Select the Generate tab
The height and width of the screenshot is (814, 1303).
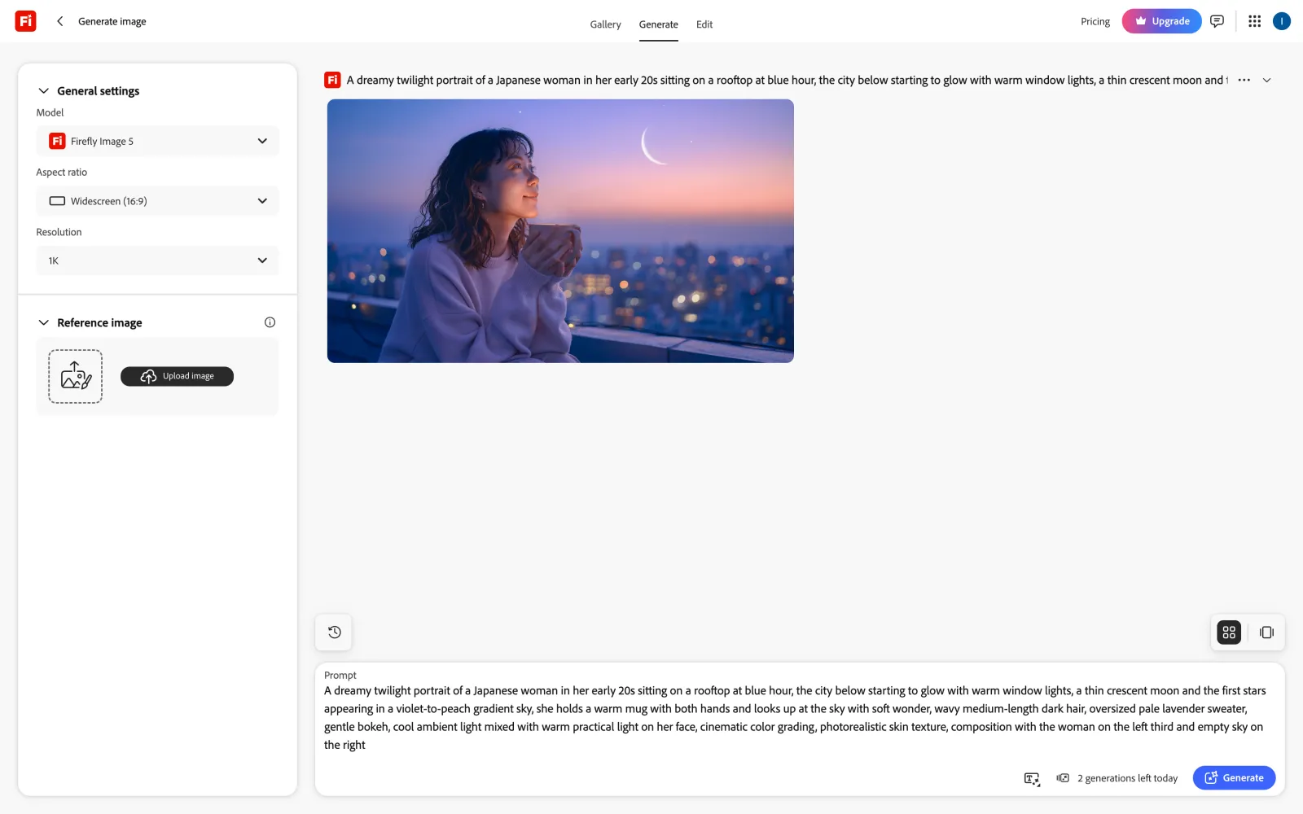click(x=658, y=24)
